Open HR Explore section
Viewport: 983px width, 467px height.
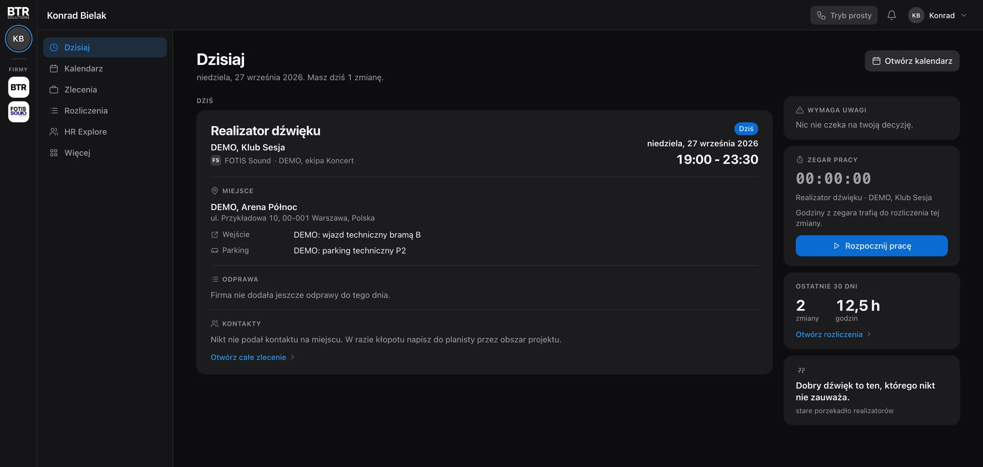click(105, 131)
